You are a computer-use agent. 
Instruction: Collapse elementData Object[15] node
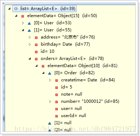tap(16, 16)
